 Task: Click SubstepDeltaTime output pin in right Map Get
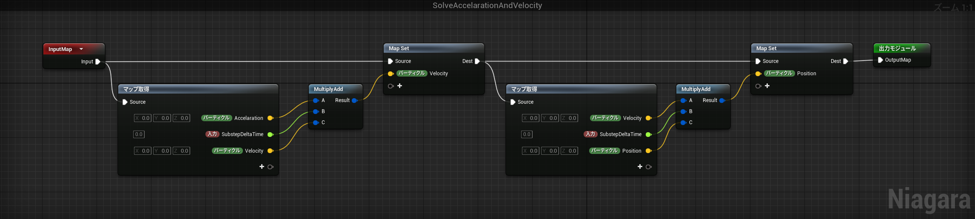pyautogui.click(x=648, y=134)
